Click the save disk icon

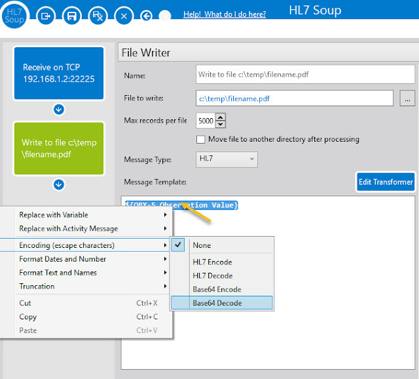tap(72, 15)
